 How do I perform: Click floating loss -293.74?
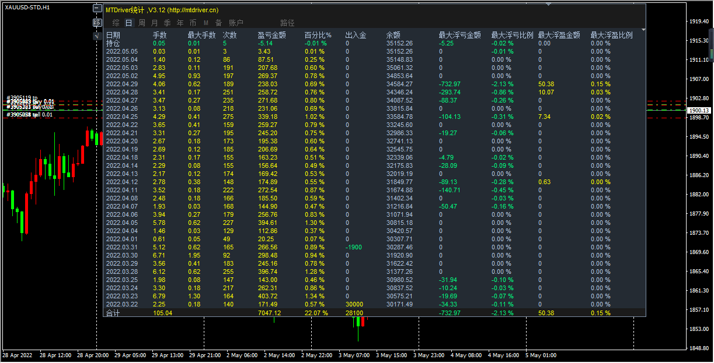point(450,92)
